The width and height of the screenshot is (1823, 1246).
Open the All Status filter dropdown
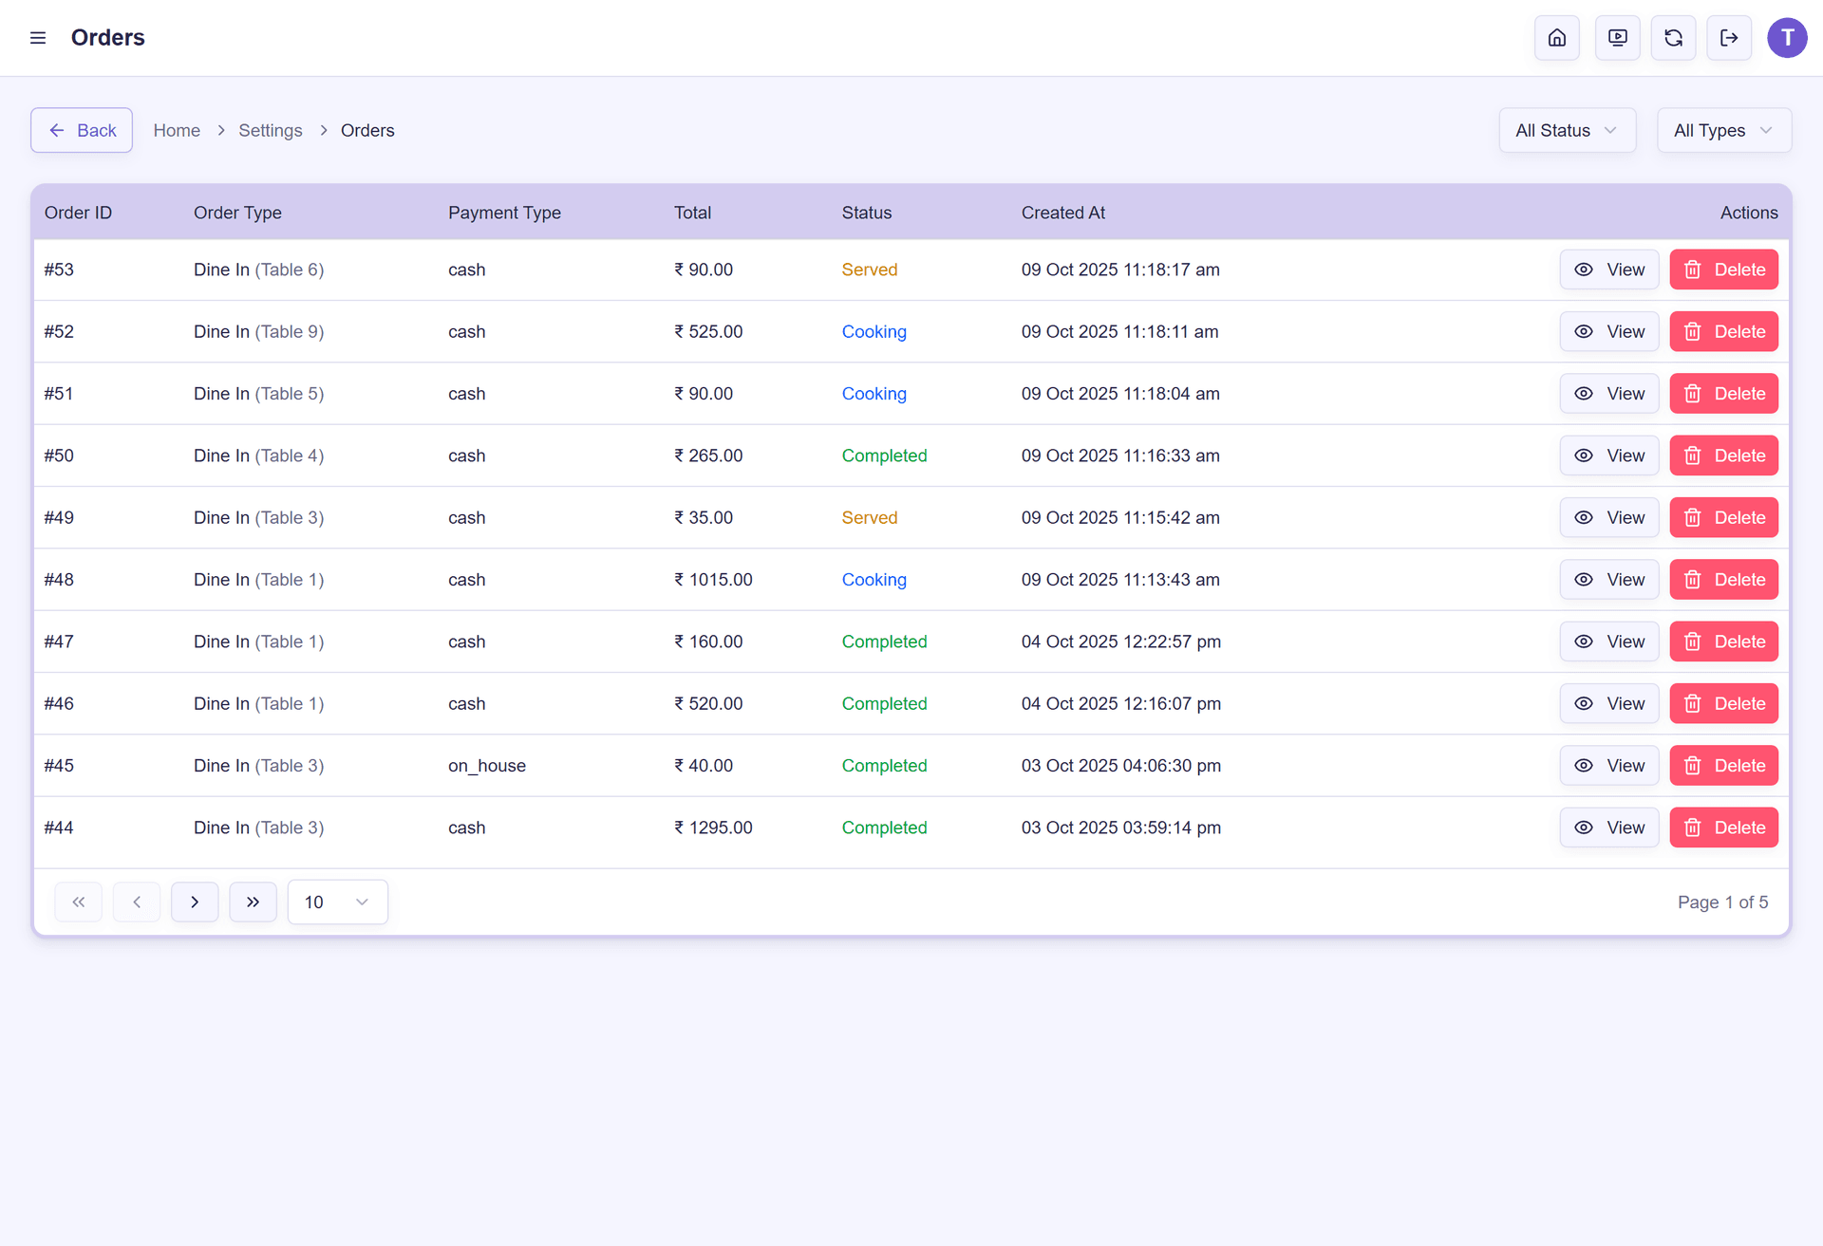coord(1567,130)
